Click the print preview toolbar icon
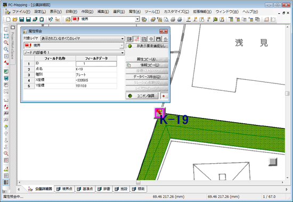Image resolution: width=293 pixels, height=202 pixels. [166, 19]
